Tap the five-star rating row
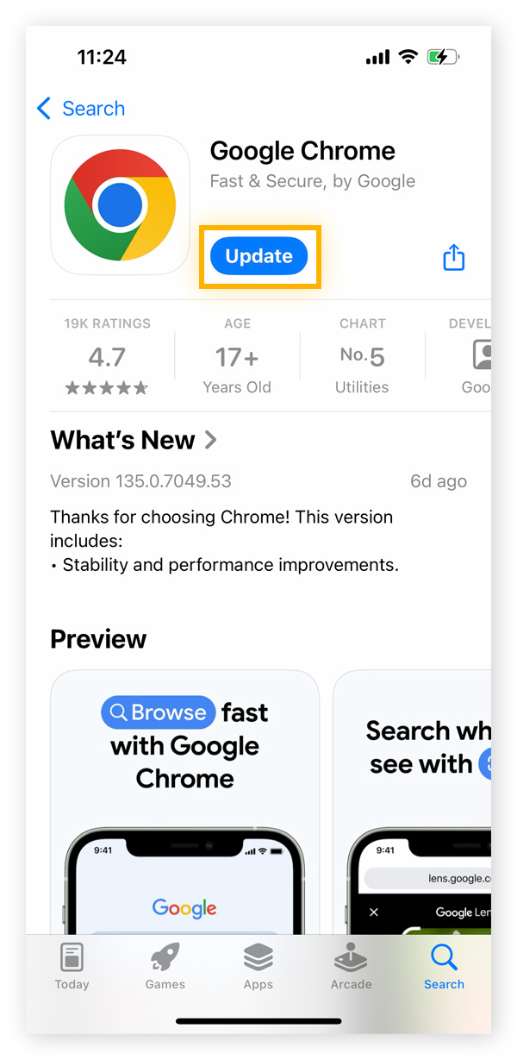The height and width of the screenshot is (1060, 517). click(107, 387)
